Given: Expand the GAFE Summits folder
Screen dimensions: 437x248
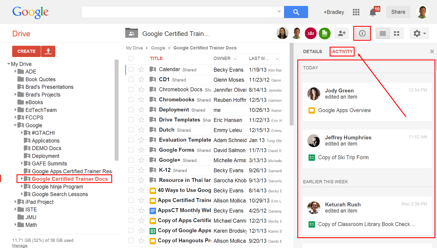Looking at the screenshot, I should (22, 164).
